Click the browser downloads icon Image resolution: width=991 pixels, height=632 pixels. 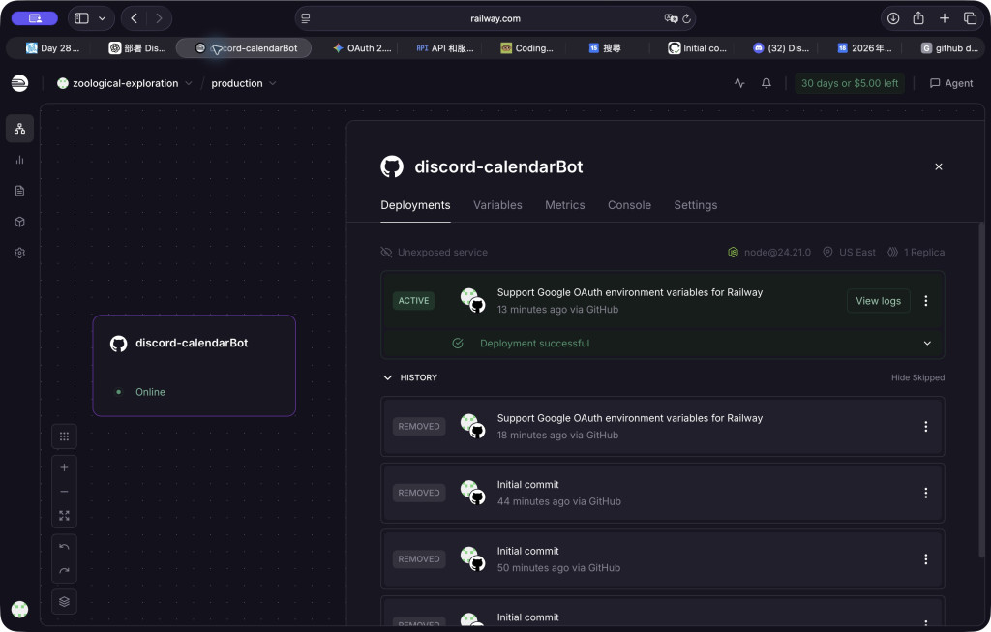point(893,19)
